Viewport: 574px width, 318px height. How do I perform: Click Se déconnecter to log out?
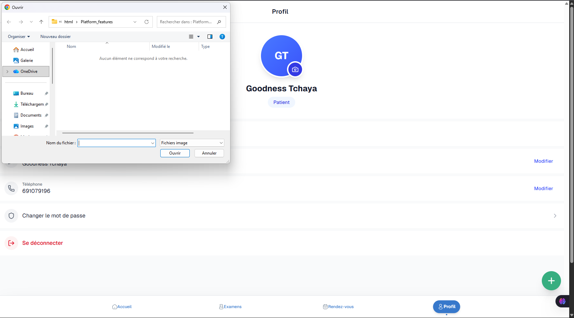tap(42, 243)
